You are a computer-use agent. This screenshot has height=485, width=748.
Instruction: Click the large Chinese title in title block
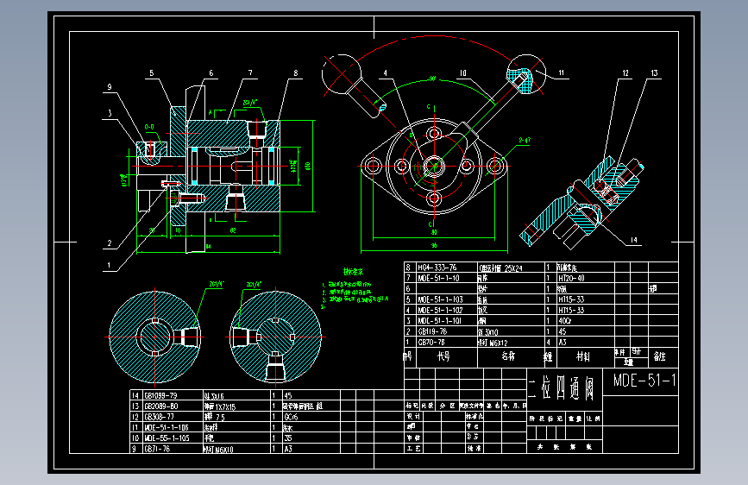pyautogui.click(x=561, y=388)
